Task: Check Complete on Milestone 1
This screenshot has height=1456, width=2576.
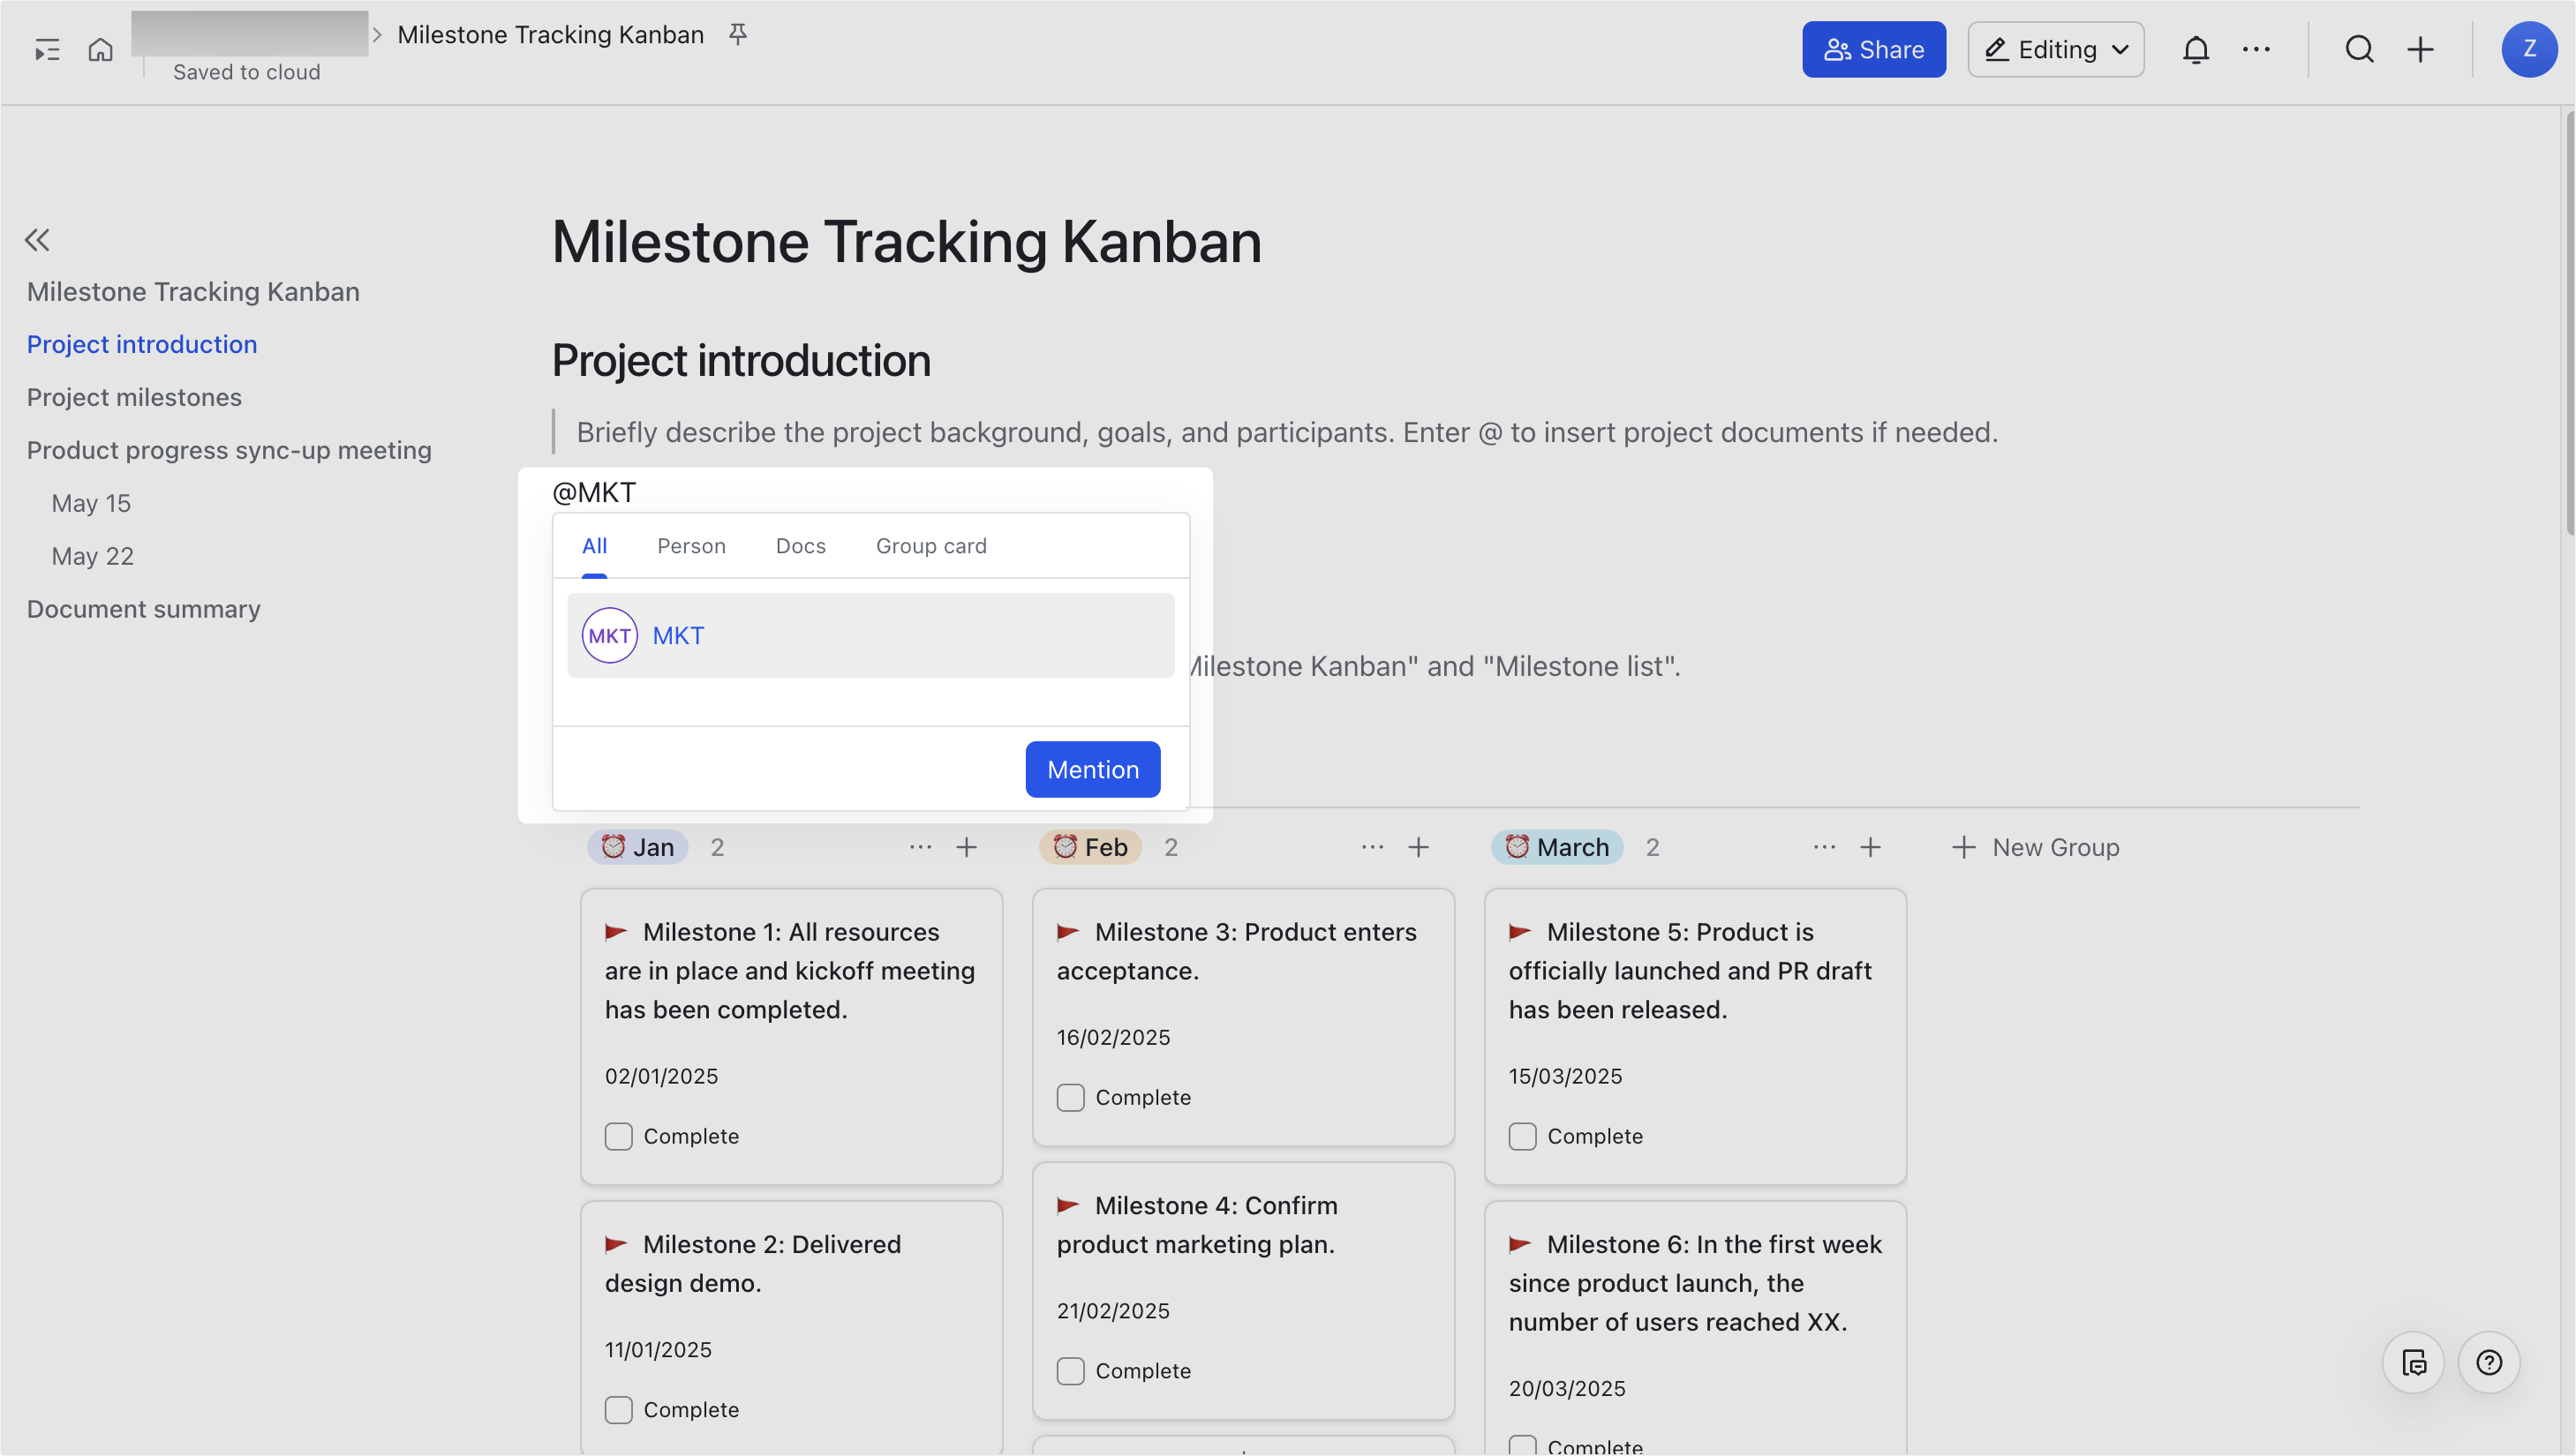Action: [618, 1136]
